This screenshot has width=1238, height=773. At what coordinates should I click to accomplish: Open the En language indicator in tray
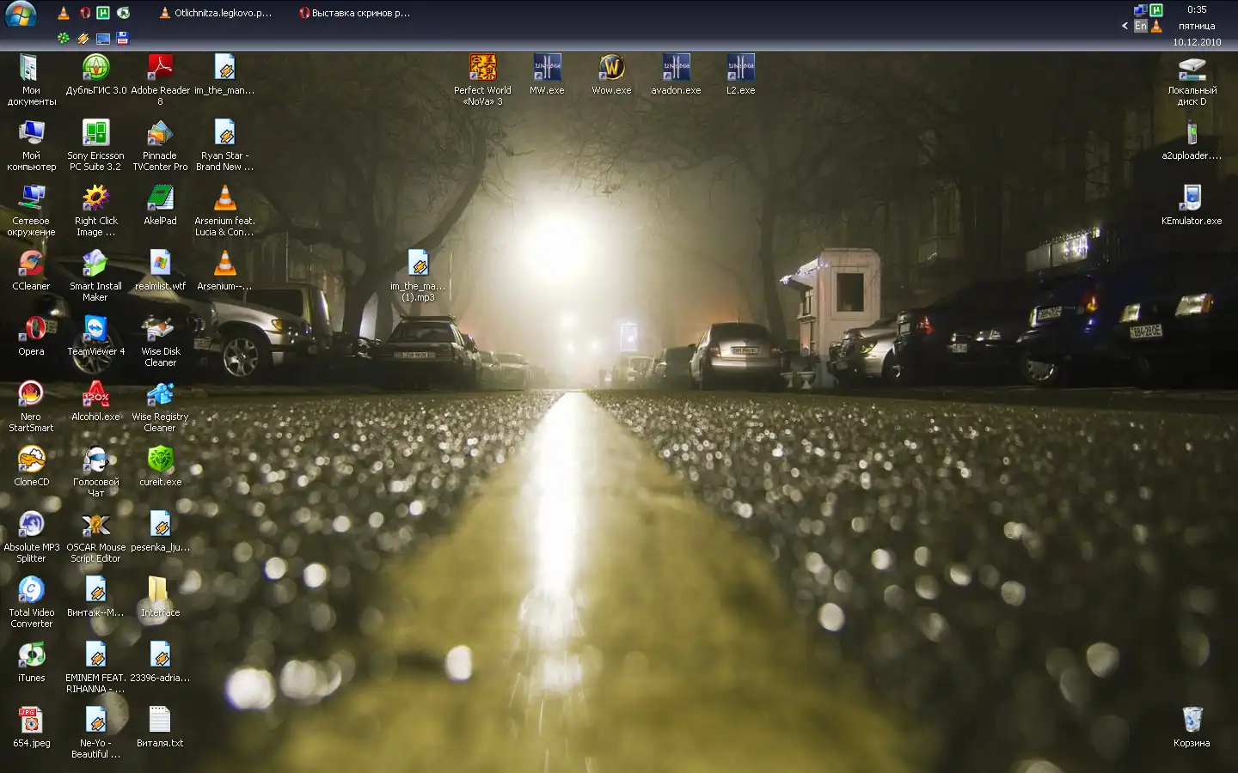[x=1140, y=26]
